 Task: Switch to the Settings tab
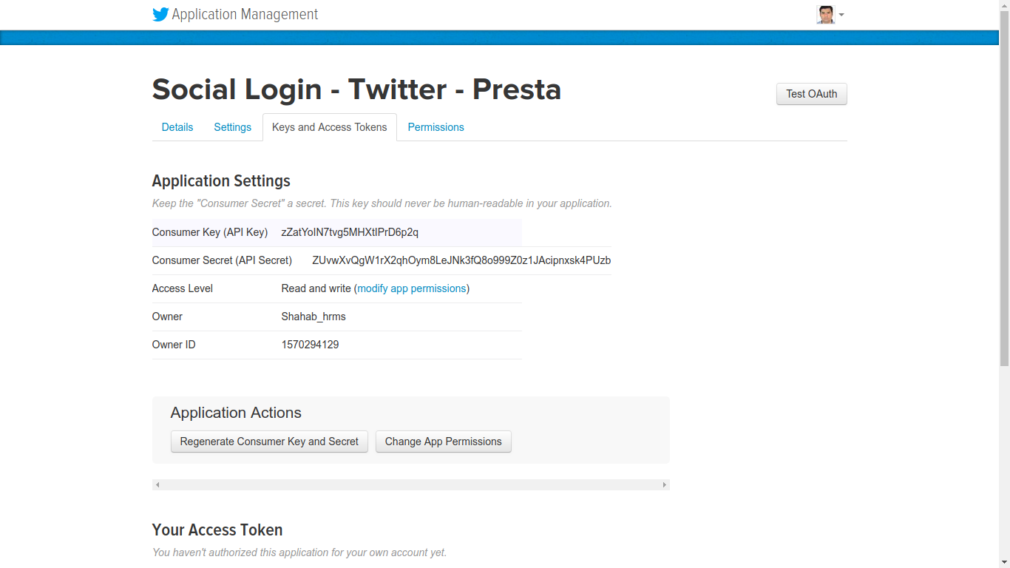[233, 127]
